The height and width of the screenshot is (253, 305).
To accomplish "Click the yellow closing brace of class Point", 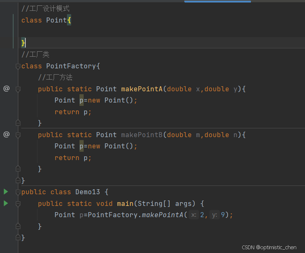I will pos(23,43).
